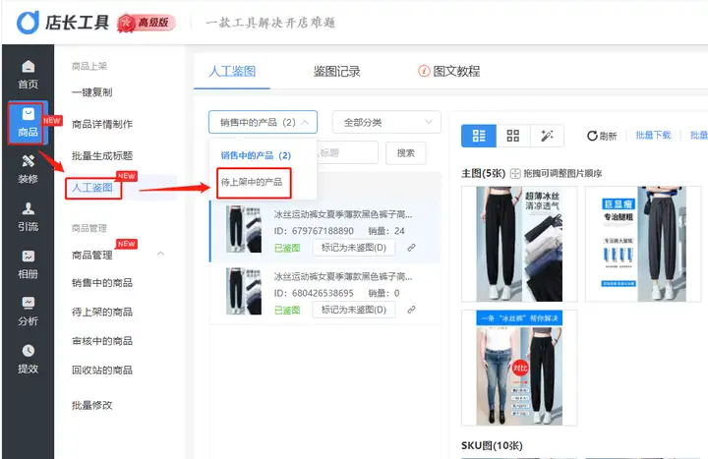
Task: Open 提效 efficiency section
Action: pyautogui.click(x=28, y=359)
